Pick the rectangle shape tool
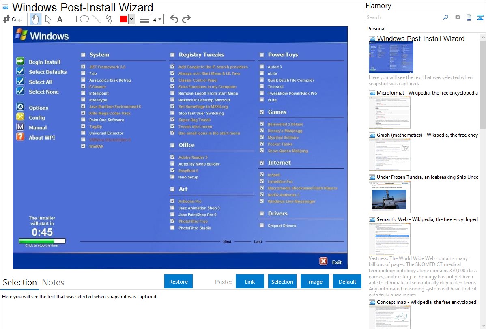Viewport: 486px width, 329px height. tap(72, 19)
